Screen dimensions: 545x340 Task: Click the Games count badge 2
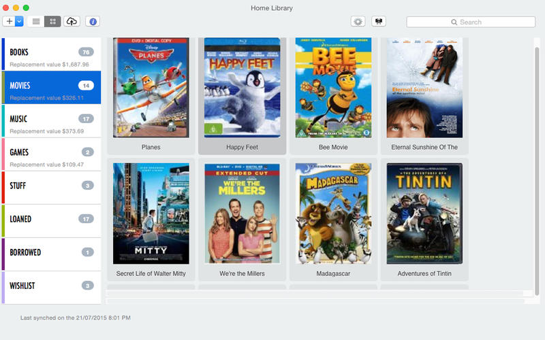(88, 152)
